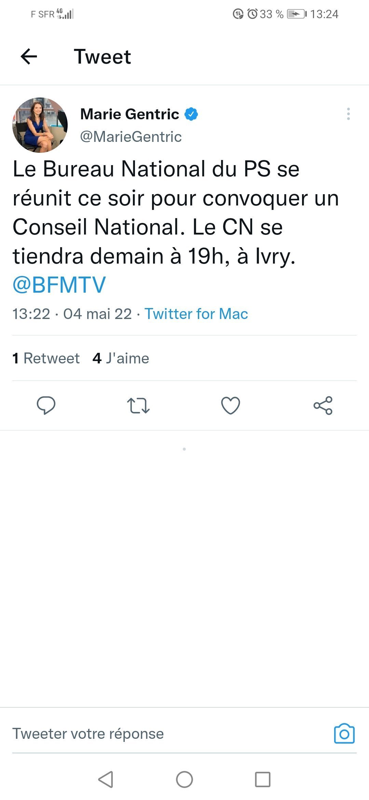Tap the @MarieGentric handle
The width and height of the screenshot is (369, 800).
(x=131, y=137)
